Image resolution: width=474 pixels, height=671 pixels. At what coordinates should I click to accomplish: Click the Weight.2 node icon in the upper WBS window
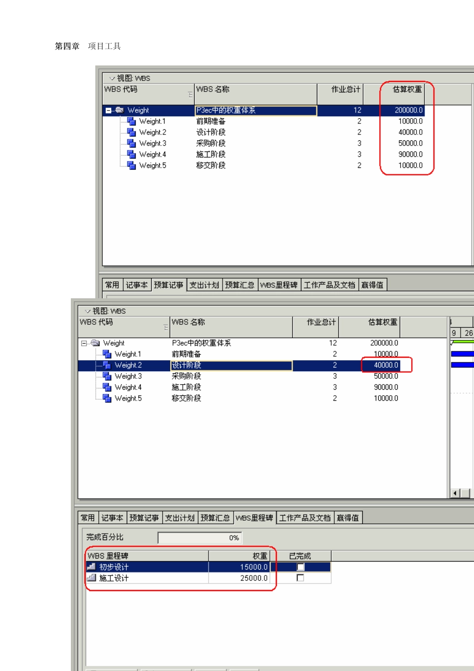132,132
